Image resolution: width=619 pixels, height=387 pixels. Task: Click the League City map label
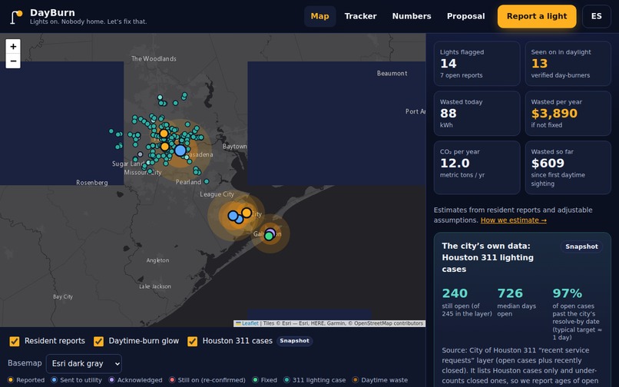217,194
